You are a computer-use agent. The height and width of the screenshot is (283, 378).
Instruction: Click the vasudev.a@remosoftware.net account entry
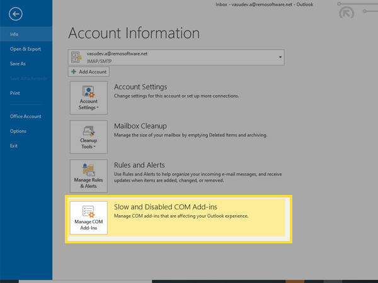click(x=176, y=57)
